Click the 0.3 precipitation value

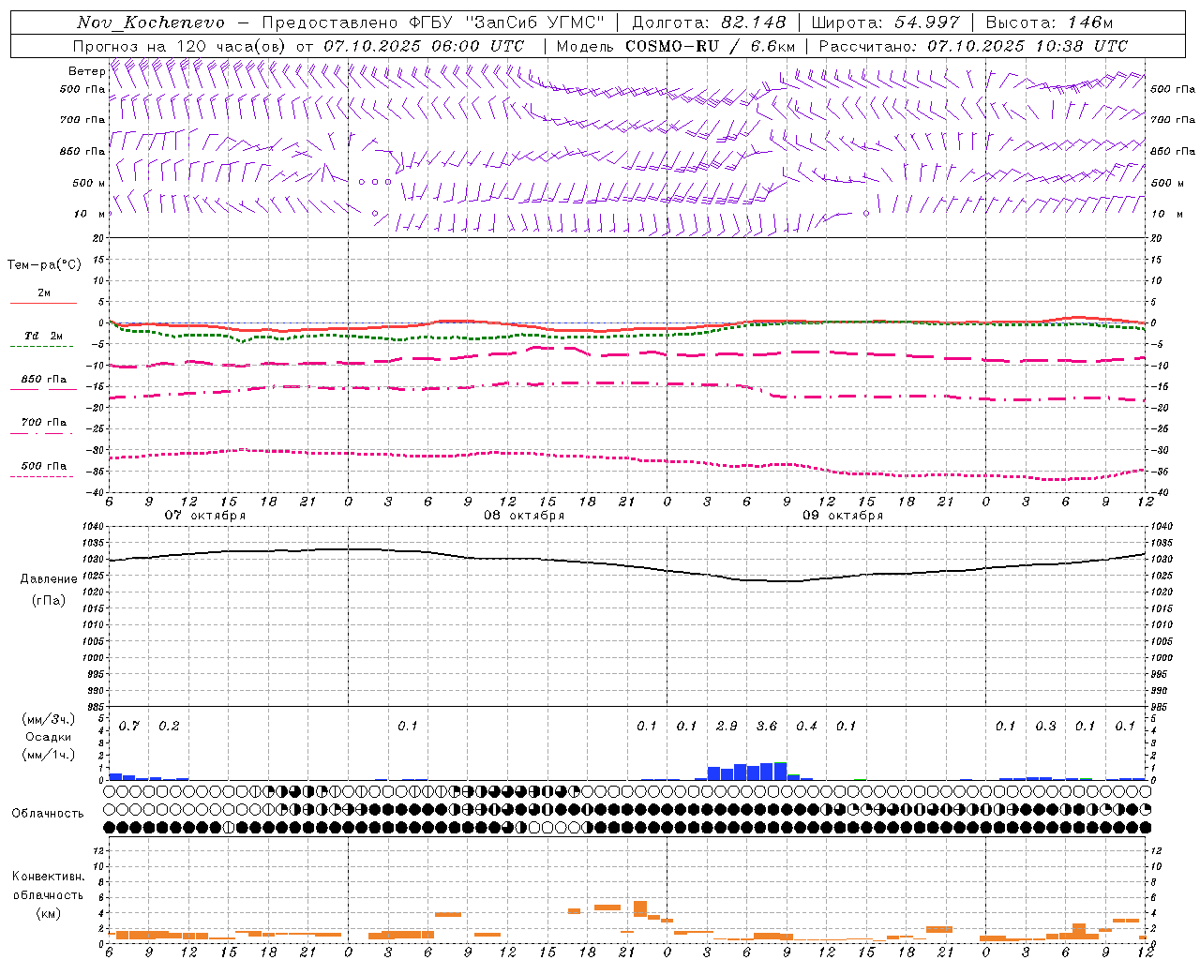(1045, 726)
